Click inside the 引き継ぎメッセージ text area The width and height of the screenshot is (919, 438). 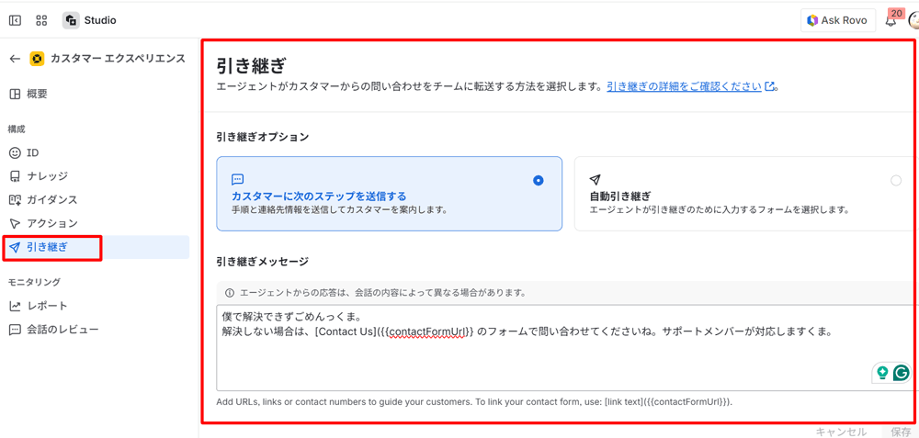click(567, 348)
